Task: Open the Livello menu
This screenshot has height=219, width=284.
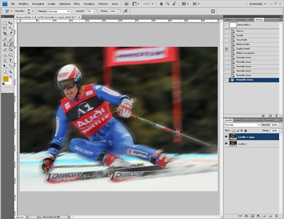Action: [52, 4]
